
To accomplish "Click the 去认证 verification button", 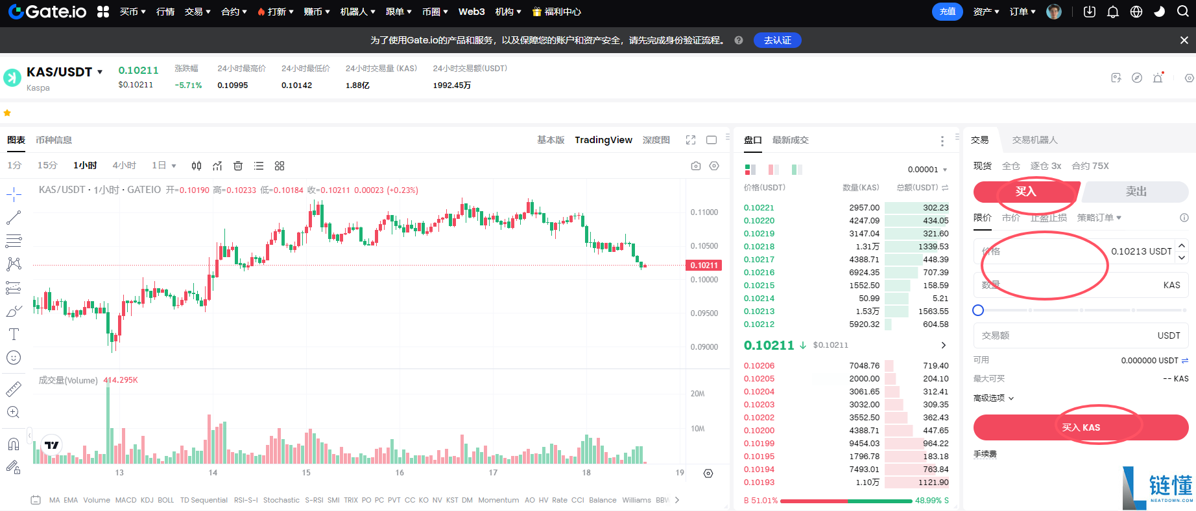I will [778, 40].
